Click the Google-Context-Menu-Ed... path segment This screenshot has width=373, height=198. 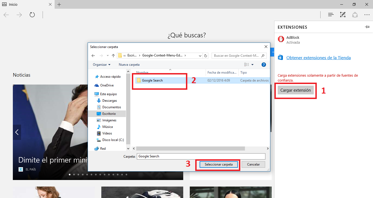point(162,55)
